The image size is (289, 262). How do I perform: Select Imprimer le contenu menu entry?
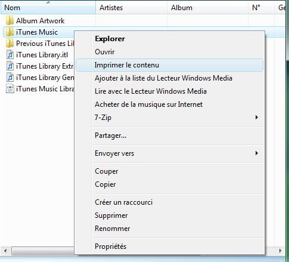click(170, 65)
